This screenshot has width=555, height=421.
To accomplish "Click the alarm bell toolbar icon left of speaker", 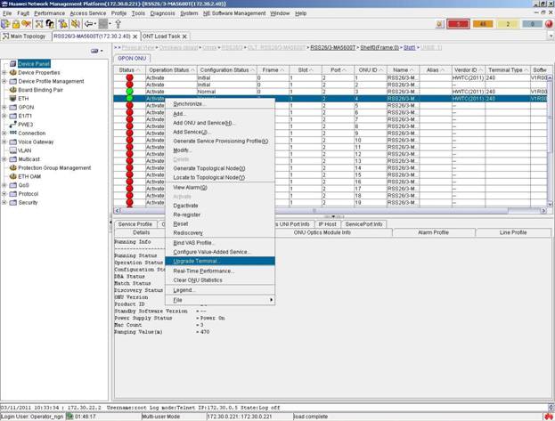I will click(63, 24).
